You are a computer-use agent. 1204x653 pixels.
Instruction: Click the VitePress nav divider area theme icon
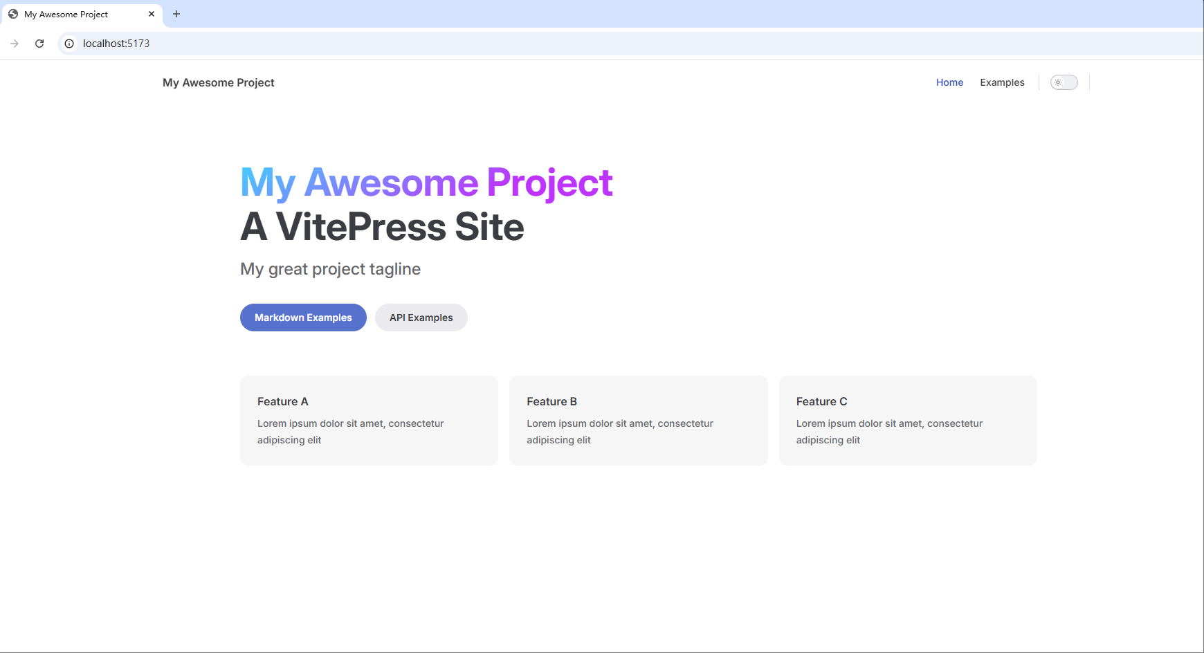[1064, 82]
